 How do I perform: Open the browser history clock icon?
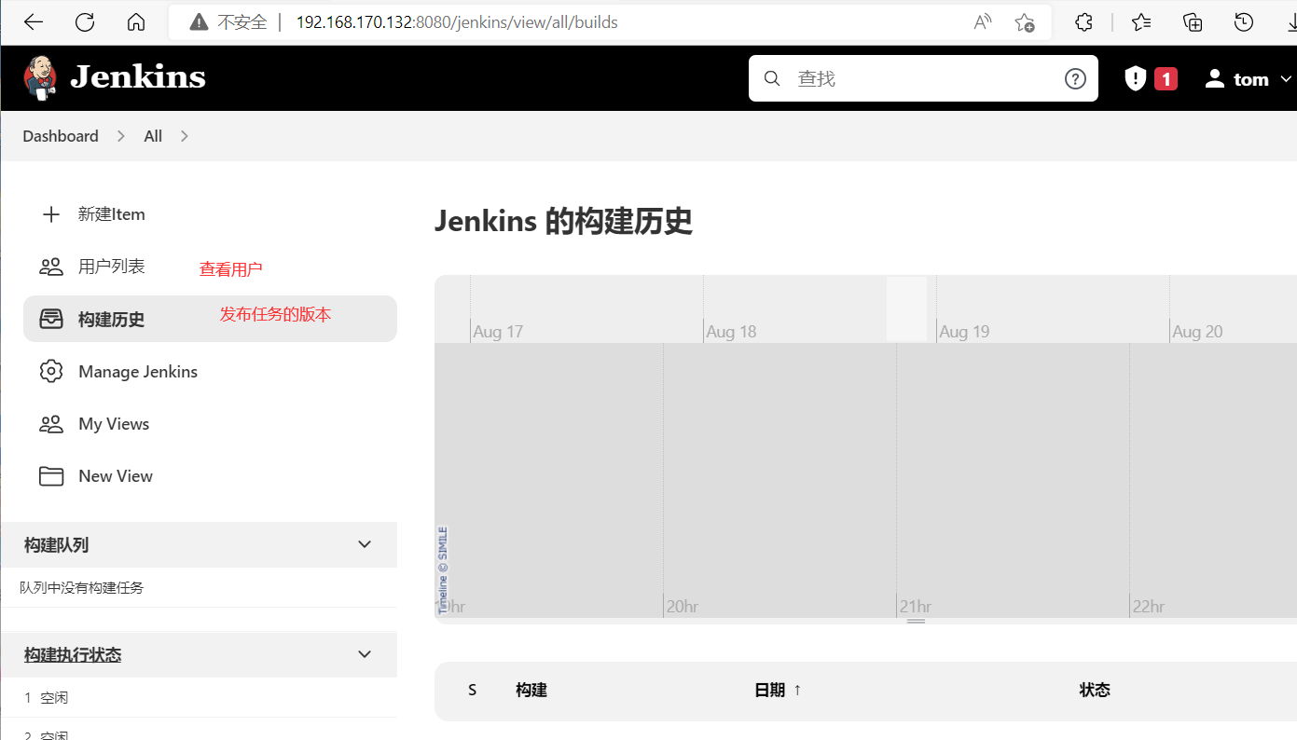point(1244,22)
